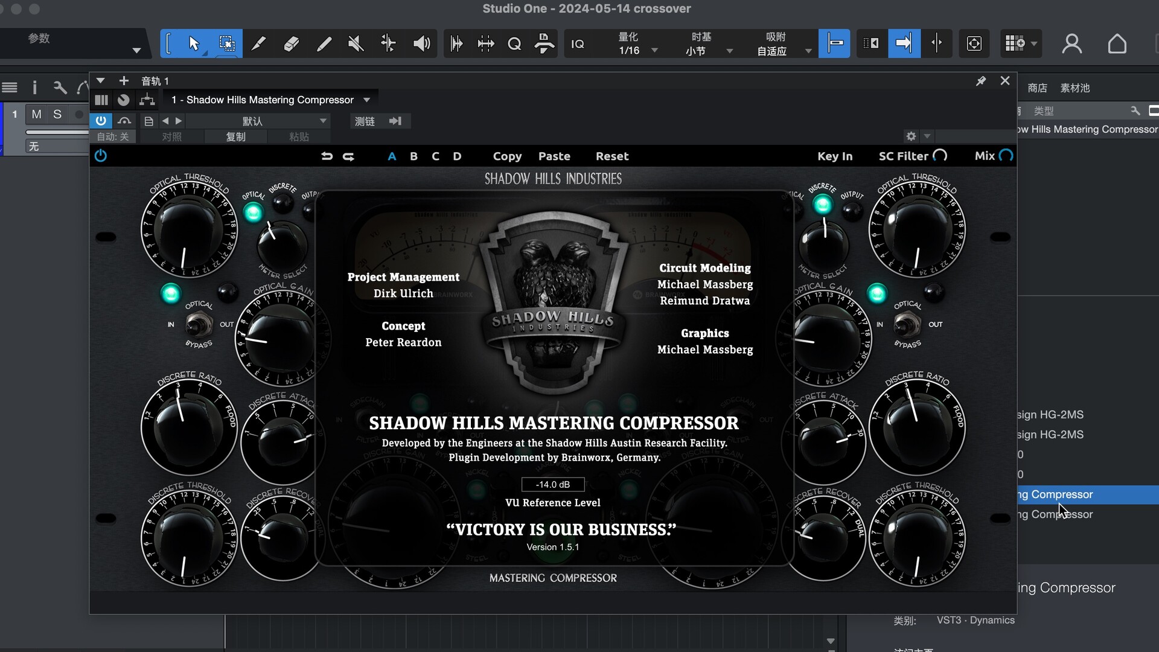Open the user account icon
1159x652 pixels.
click(x=1072, y=43)
